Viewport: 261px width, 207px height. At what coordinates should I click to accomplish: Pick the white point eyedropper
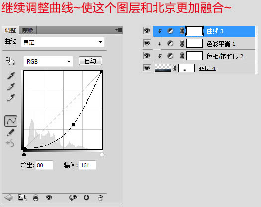coord(11,98)
